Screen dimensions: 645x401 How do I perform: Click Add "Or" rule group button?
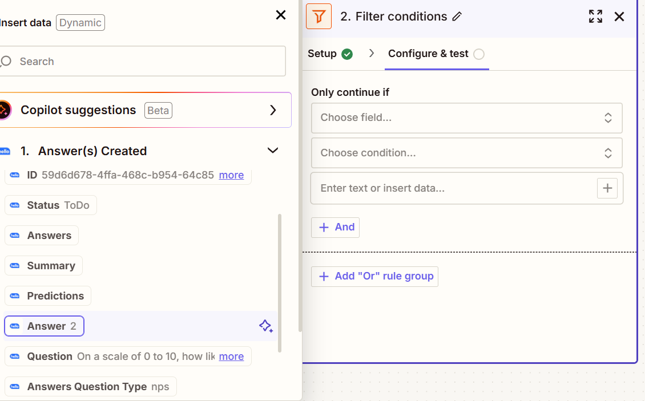pyautogui.click(x=374, y=276)
